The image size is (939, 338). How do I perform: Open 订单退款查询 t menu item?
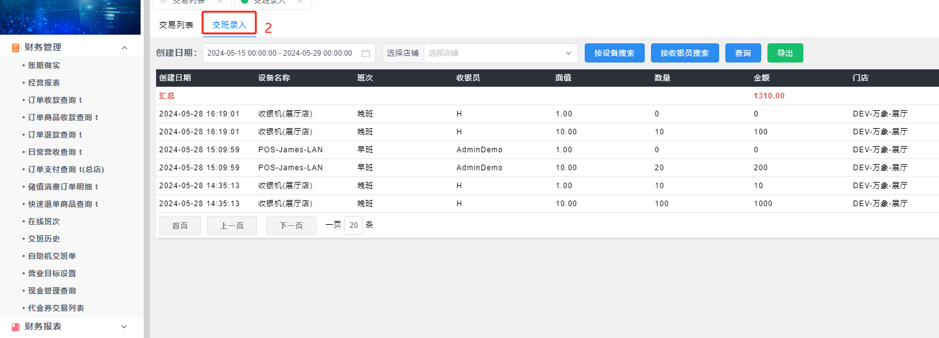click(x=55, y=134)
